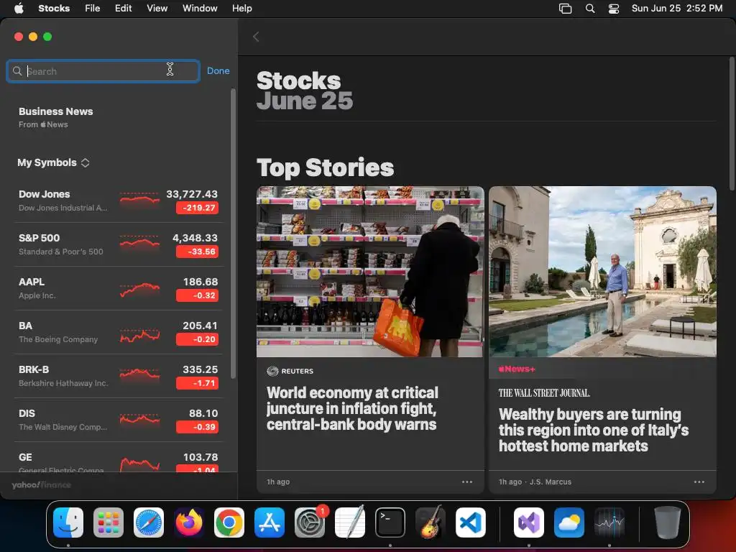This screenshot has height=552, width=736.
Task: Open the Edit menu
Action: [x=124, y=8]
